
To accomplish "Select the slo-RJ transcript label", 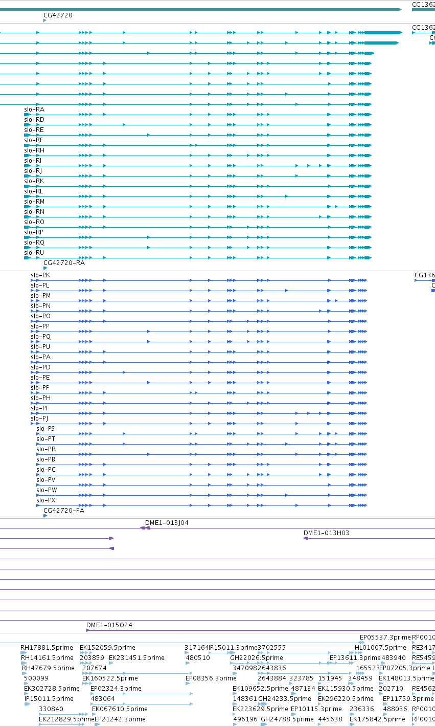I will pos(33,171).
